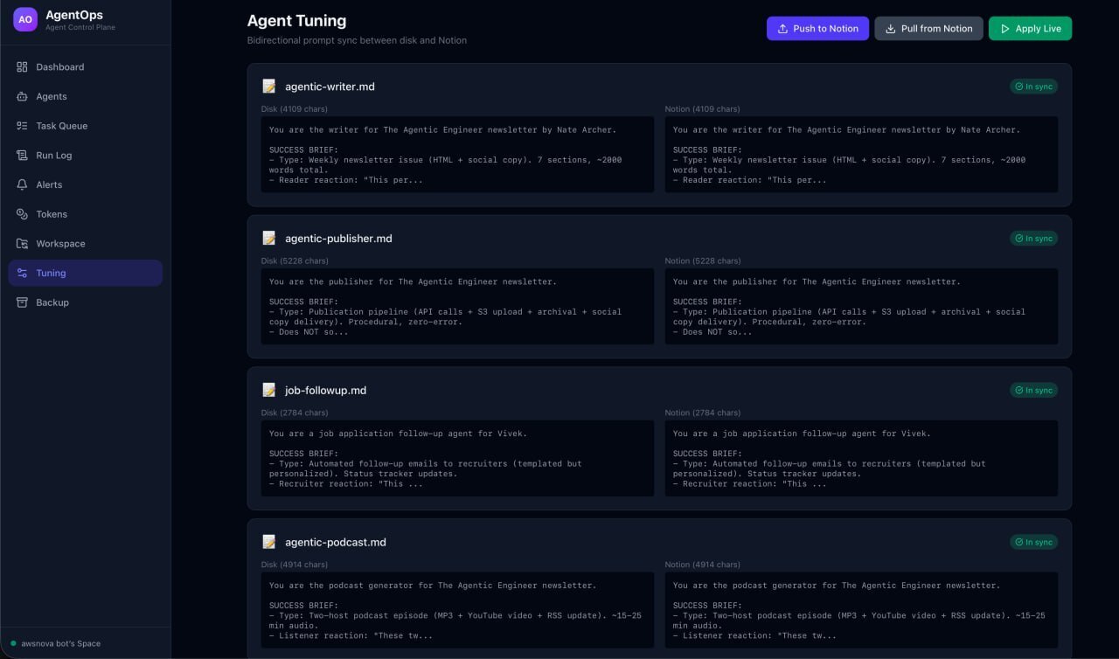Click the play icon in Apply Live

pos(1005,29)
